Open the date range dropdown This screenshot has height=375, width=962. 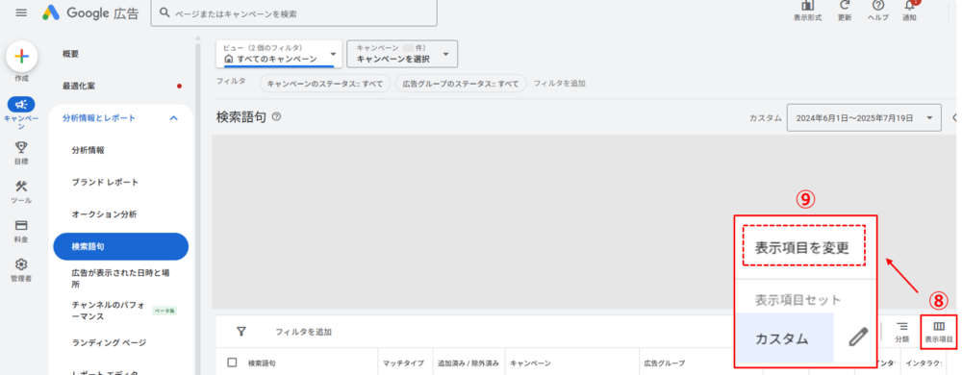864,117
